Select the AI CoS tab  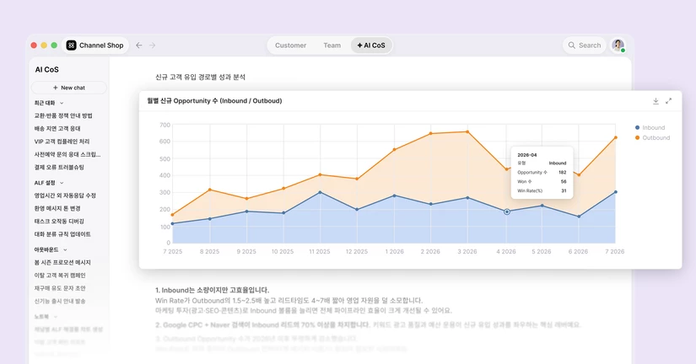371,45
